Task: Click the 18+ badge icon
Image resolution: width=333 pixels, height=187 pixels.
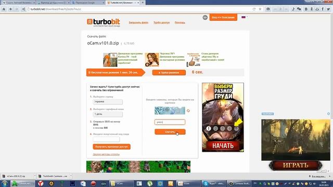Action: [205, 17]
